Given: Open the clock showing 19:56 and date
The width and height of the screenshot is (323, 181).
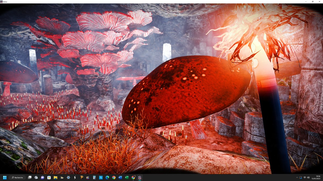Looking at the screenshot, I should [316, 178].
